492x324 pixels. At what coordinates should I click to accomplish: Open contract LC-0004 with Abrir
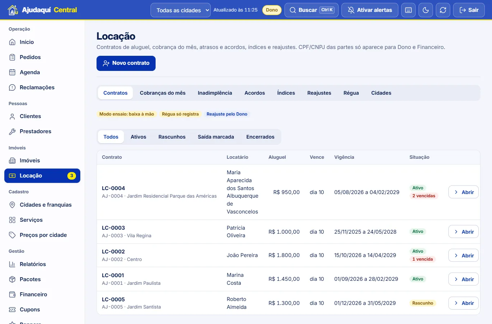(464, 192)
